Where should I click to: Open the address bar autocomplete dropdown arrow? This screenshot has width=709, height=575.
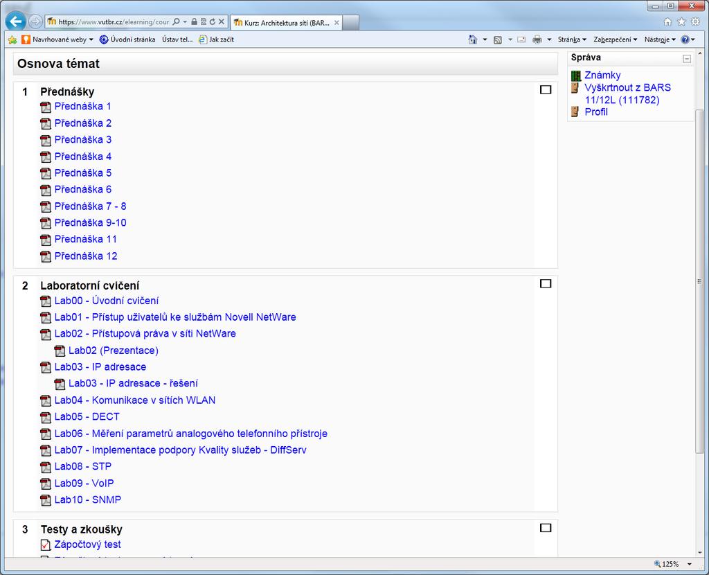(185, 21)
